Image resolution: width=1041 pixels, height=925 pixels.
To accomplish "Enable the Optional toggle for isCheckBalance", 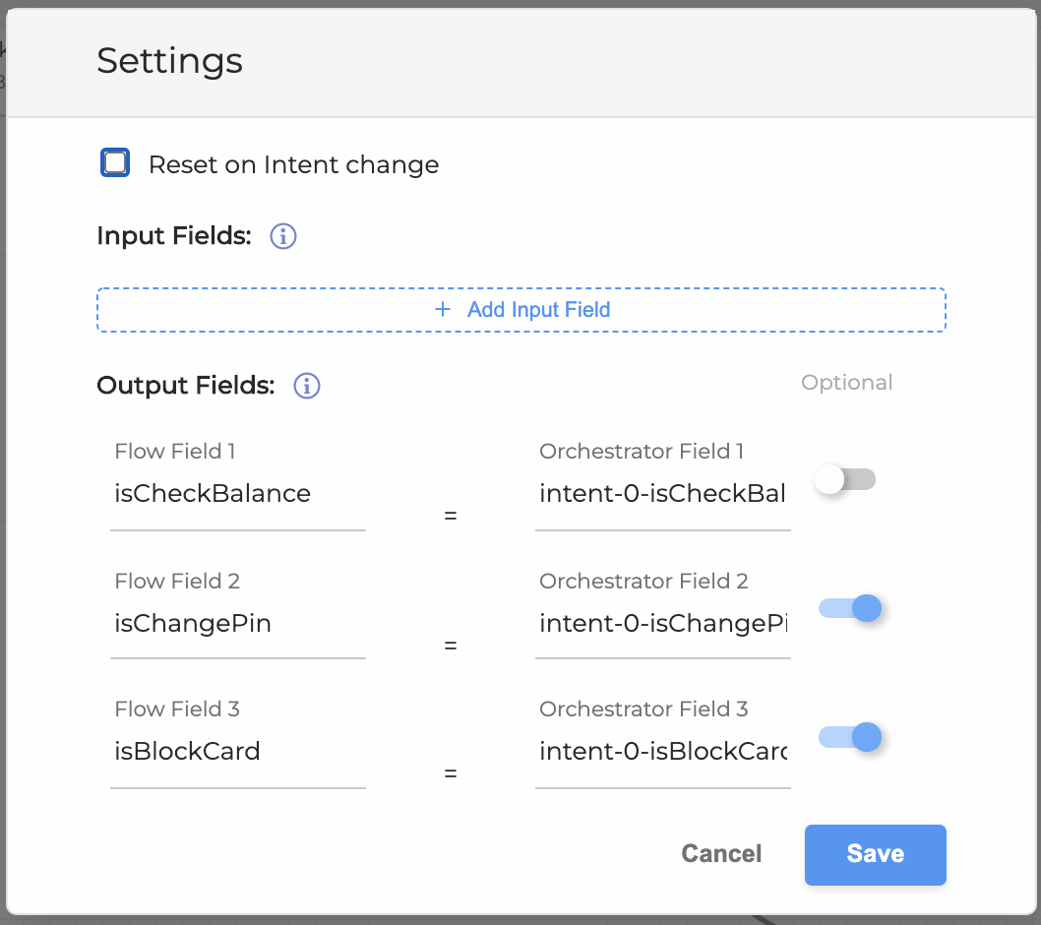I will [846, 480].
